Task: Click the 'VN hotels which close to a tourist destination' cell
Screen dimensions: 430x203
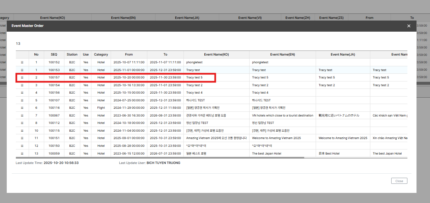Action: point(282,115)
